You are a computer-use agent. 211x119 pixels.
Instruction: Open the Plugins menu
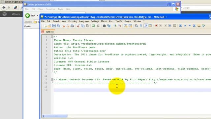coord(128,21)
